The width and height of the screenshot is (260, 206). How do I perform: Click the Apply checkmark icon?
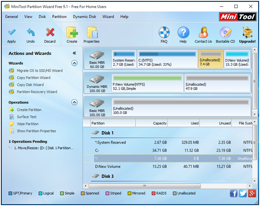point(12,32)
